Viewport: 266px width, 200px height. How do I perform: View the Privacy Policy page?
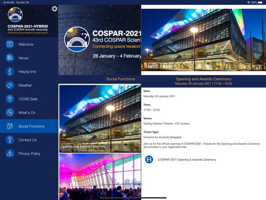tap(29, 154)
